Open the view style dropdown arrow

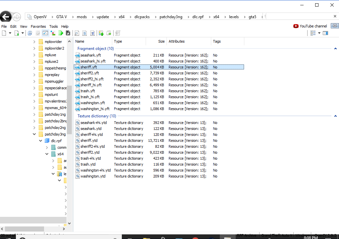tap(319, 33)
